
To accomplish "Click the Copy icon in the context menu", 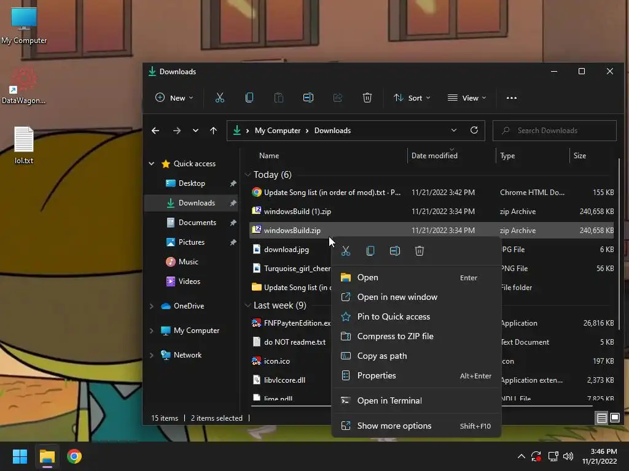I will [x=370, y=251].
